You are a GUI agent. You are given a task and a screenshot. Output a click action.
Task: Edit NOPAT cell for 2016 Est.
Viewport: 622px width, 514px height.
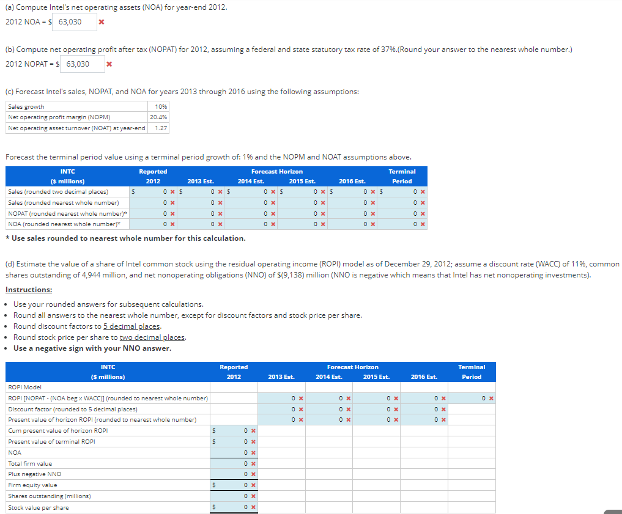point(352,213)
